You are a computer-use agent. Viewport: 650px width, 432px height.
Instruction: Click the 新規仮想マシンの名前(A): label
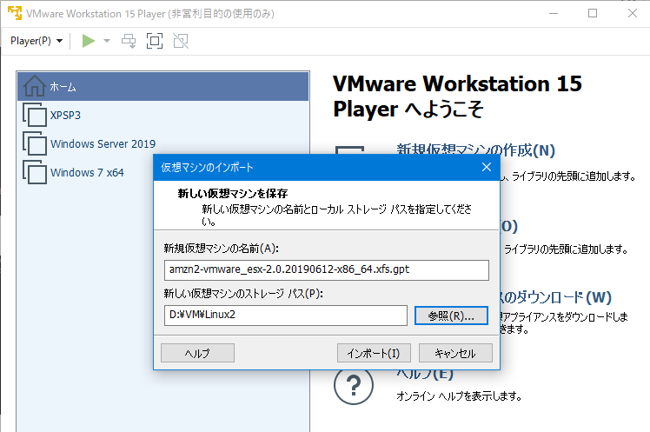[x=221, y=248]
